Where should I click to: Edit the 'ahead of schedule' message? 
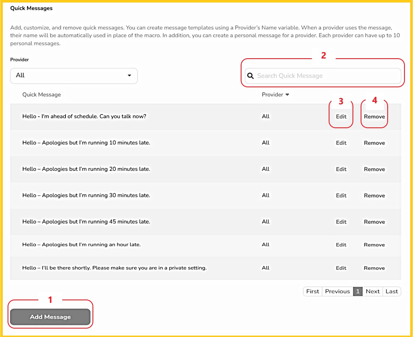pyautogui.click(x=341, y=116)
